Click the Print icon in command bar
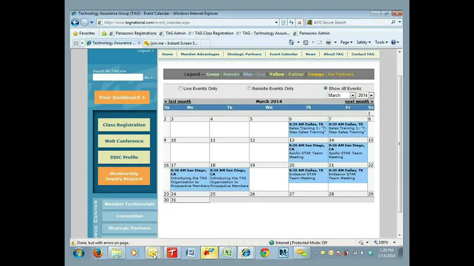 pos(329,42)
